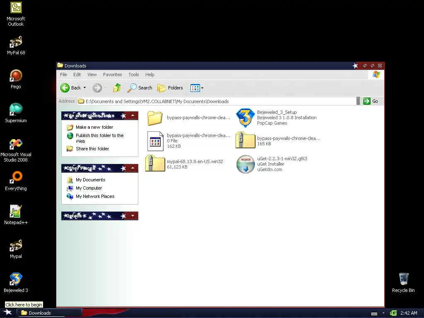Open Microsoft Outlook desktop icon
The width and height of the screenshot is (424, 318).
[16, 14]
